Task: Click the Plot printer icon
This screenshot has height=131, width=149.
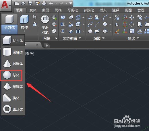Action: click(x=44, y=3)
